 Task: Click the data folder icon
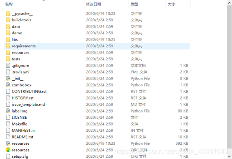coord(8,26)
